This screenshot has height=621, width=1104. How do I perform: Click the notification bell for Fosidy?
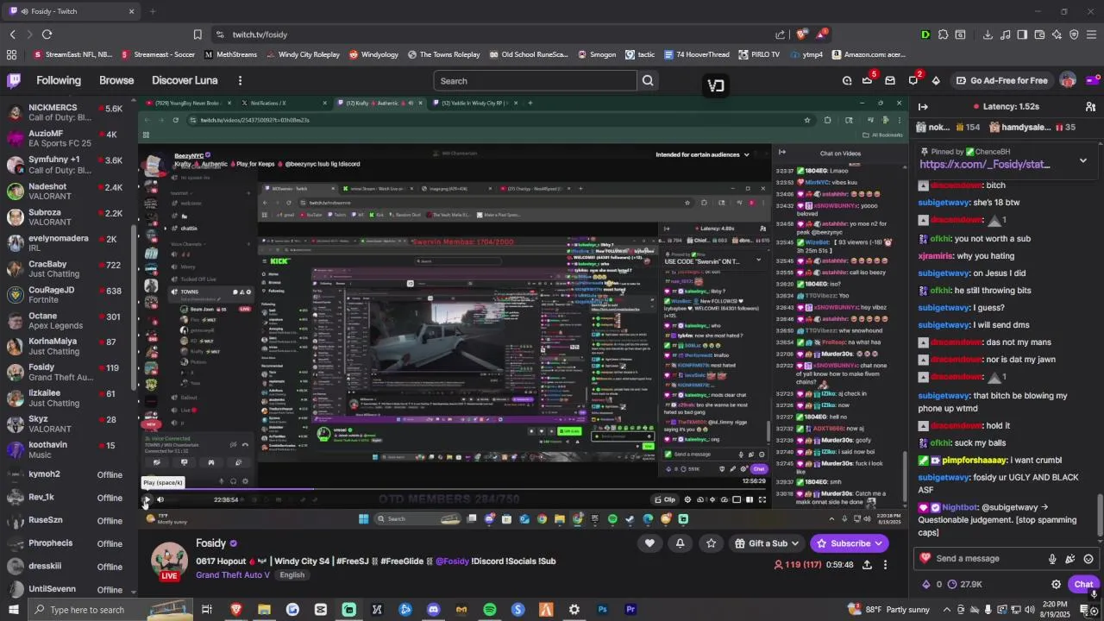tap(681, 543)
